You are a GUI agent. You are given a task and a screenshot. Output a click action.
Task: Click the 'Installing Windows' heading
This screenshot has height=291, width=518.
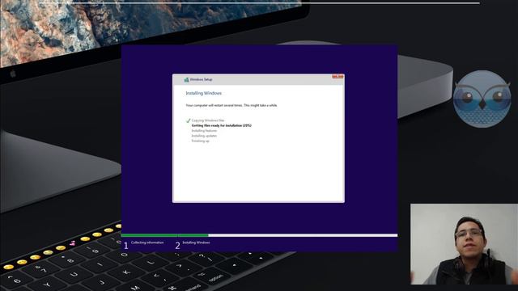coord(203,93)
